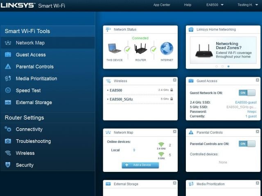Toggle the Guest Network ON switch
The width and height of the screenshot is (262, 196).
pyautogui.click(x=247, y=93)
